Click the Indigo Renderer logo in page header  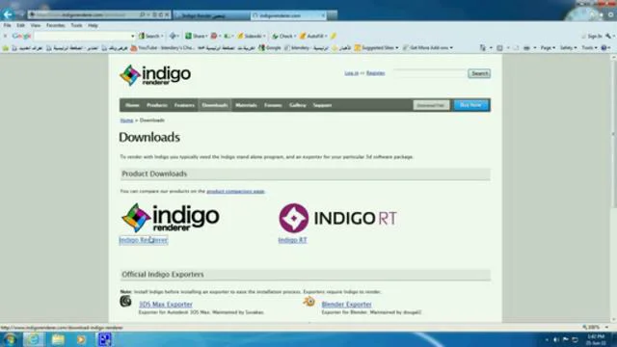click(x=155, y=75)
